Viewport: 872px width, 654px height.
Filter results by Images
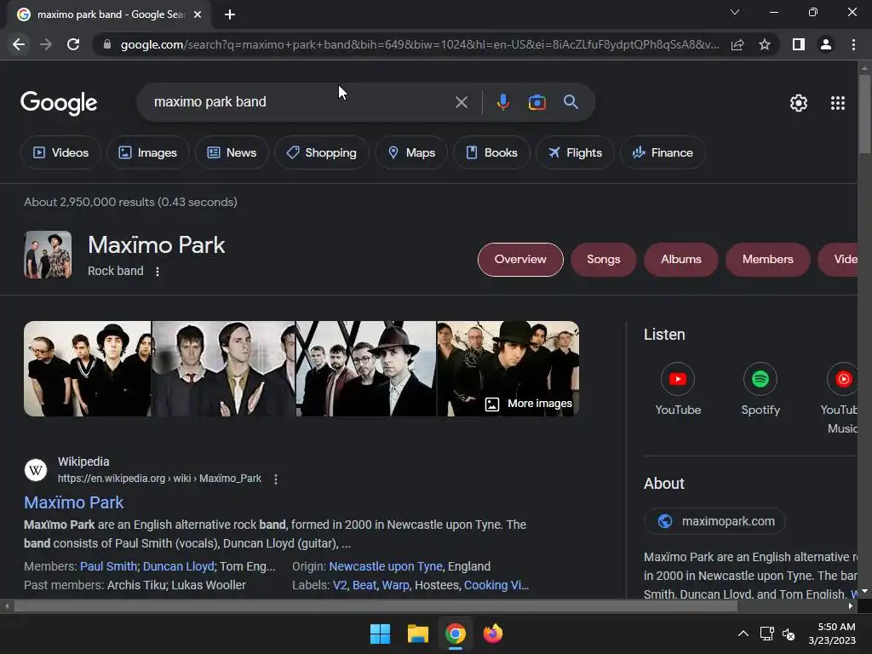point(147,152)
